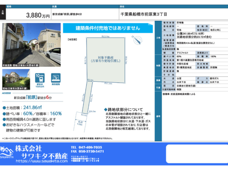The width and height of the screenshot is (228, 171).
Task: Click the disclaimer line about ハウジングマップ
Action: point(57,139)
